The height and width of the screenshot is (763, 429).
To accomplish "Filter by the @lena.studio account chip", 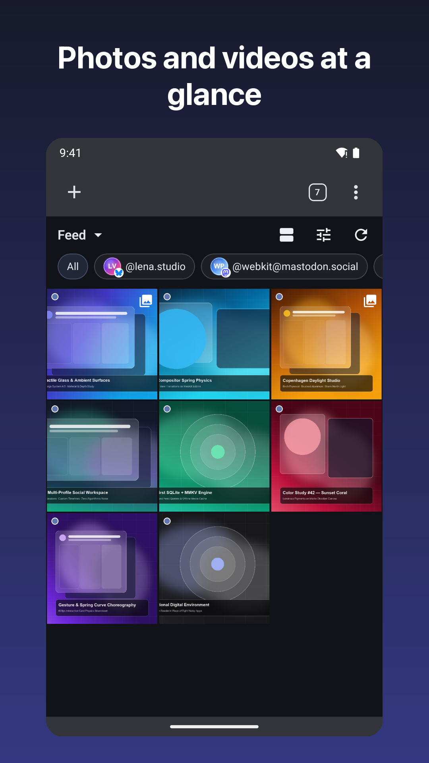I will [145, 266].
